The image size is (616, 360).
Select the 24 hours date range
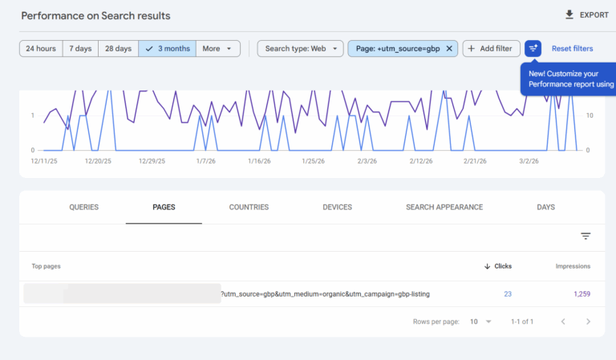[x=41, y=49]
